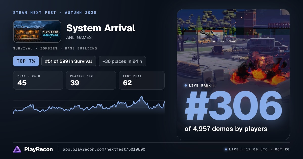Click the of 4,957 demos by players text
Image resolution: width=303 pixels, height=159 pixels.
(x=226, y=129)
